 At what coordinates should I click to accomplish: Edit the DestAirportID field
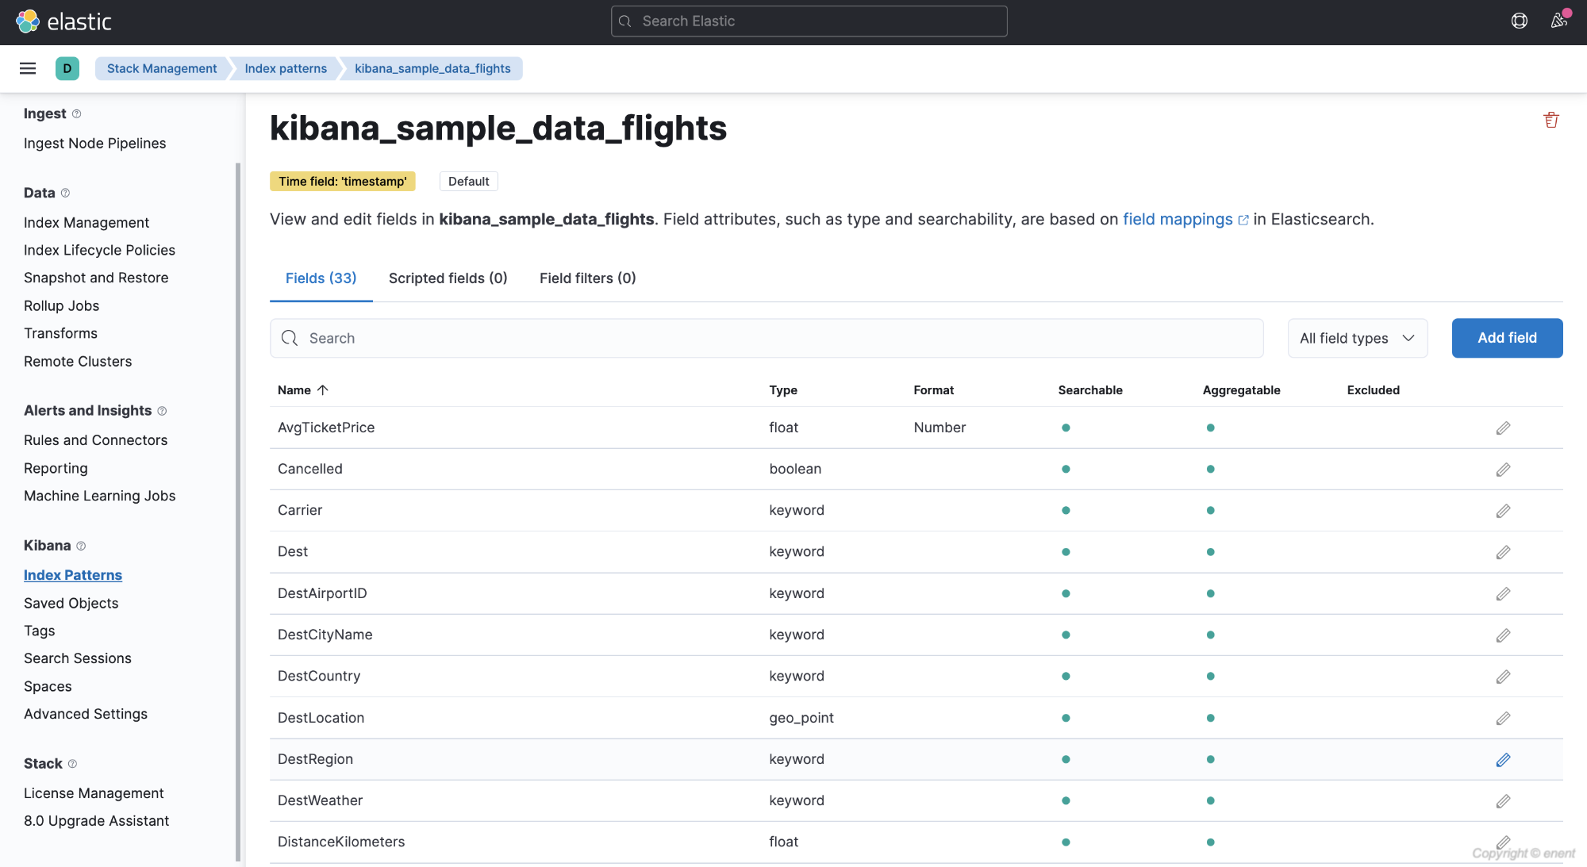tap(1503, 594)
